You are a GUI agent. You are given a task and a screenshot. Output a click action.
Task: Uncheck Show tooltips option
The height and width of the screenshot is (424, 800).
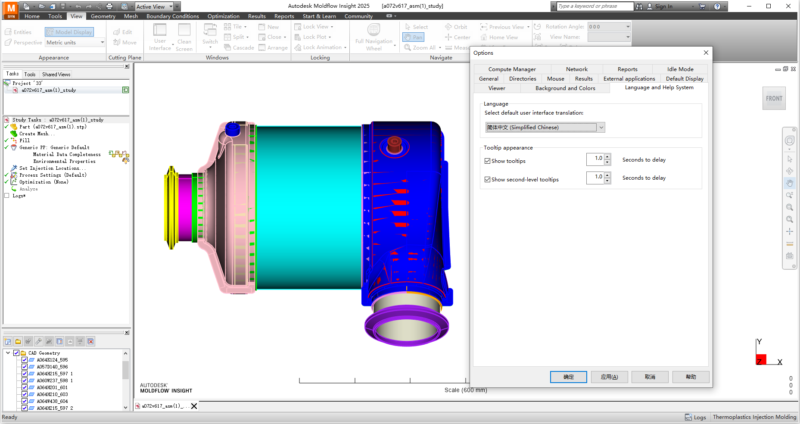(487, 161)
